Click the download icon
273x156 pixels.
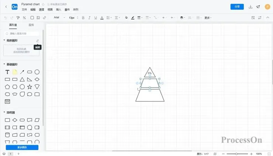tap(250, 7)
